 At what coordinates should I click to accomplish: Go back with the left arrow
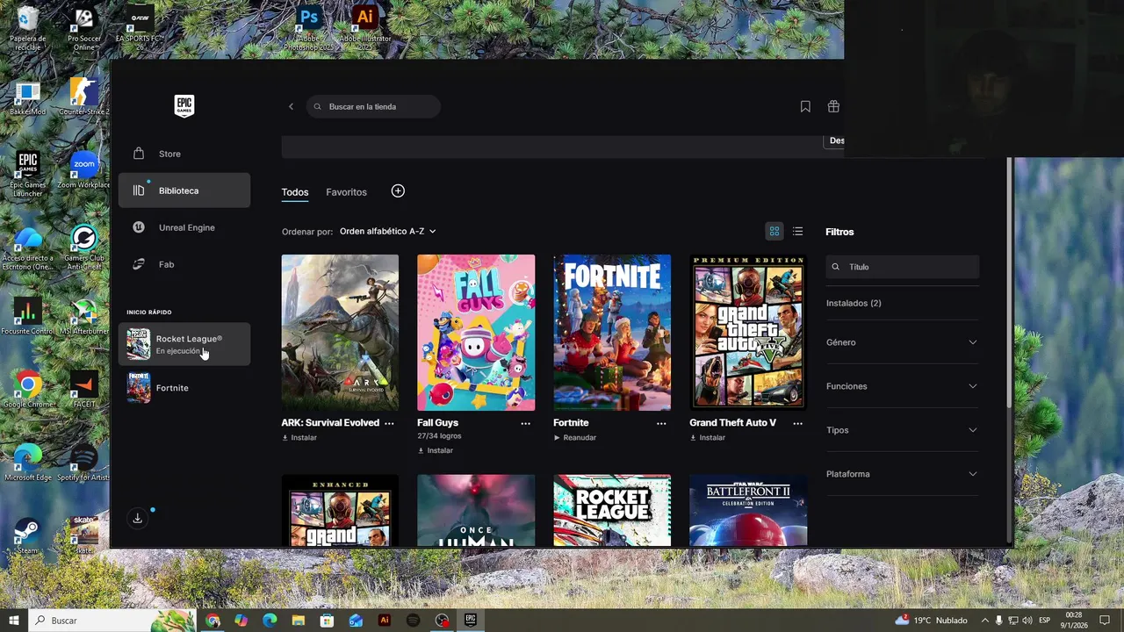[x=292, y=106]
